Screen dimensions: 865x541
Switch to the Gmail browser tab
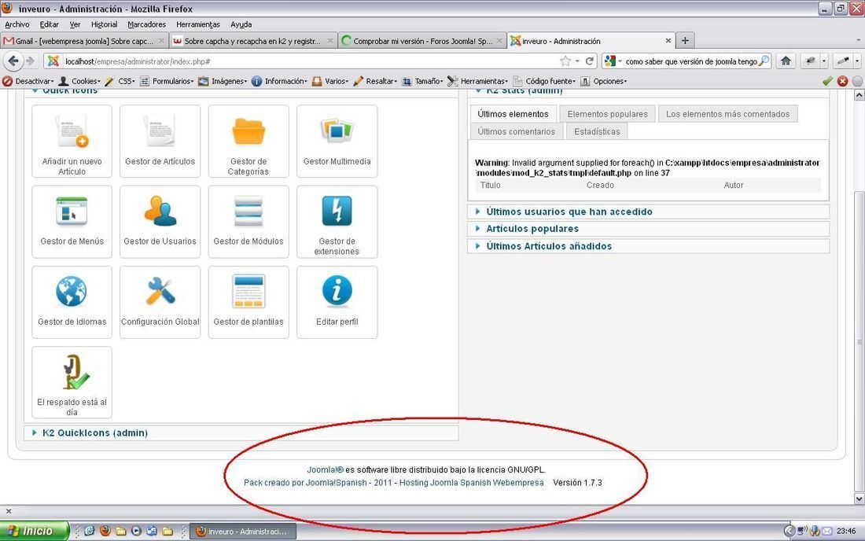click(x=84, y=41)
